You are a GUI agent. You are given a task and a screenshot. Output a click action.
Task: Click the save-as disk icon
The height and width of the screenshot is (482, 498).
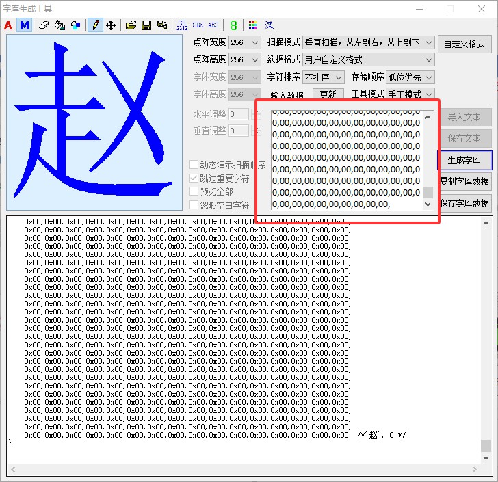tap(162, 25)
